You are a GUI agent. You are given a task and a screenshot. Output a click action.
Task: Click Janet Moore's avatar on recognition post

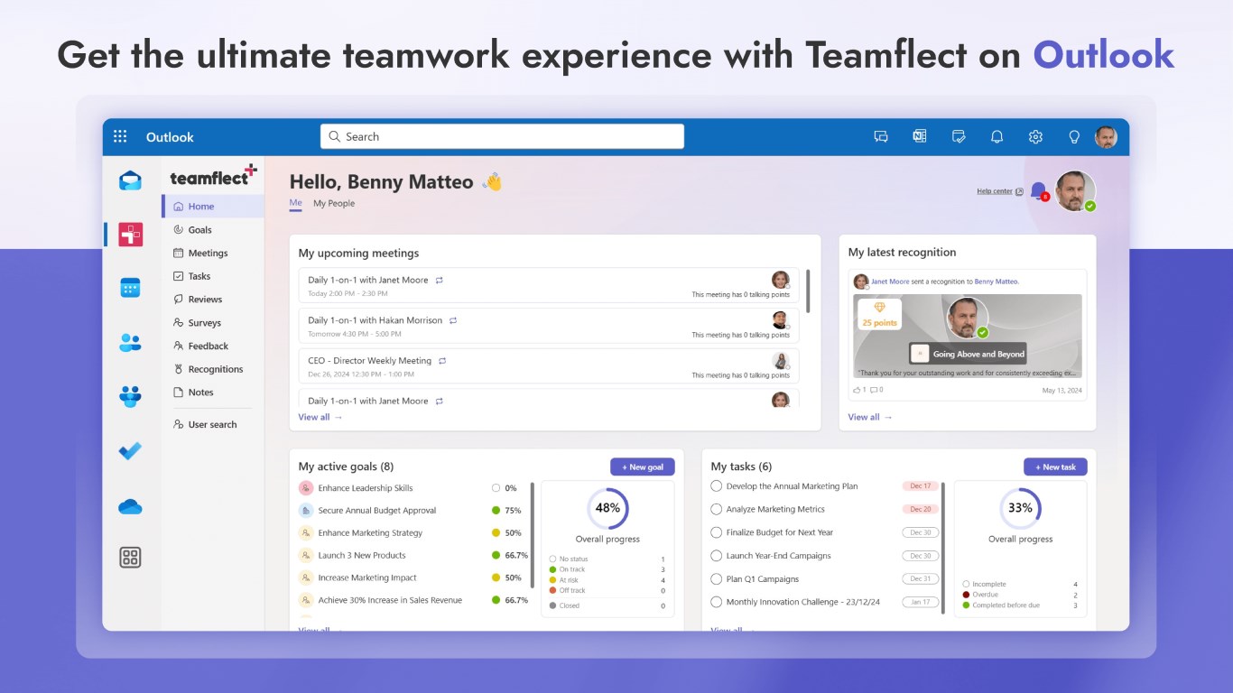(x=861, y=282)
